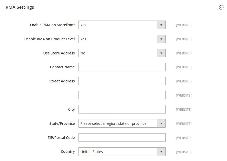Focus the second Street Address line field
227x161 pixels.
click(x=122, y=95)
